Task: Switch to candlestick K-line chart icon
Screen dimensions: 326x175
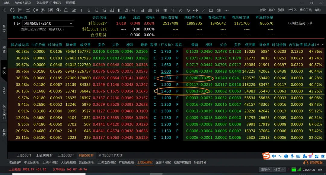Action: point(35,10)
